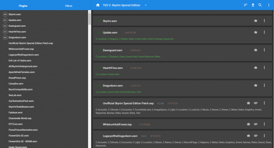Click the HearthFires.esm tags C.Location, Invent.Add
Screen dimensions: 274x148
(107, 74)
